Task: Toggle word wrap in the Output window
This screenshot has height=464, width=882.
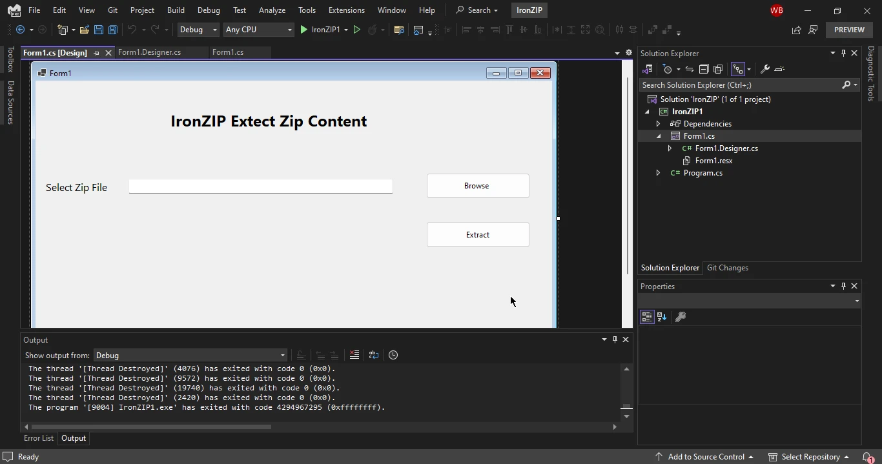Action: (374, 355)
